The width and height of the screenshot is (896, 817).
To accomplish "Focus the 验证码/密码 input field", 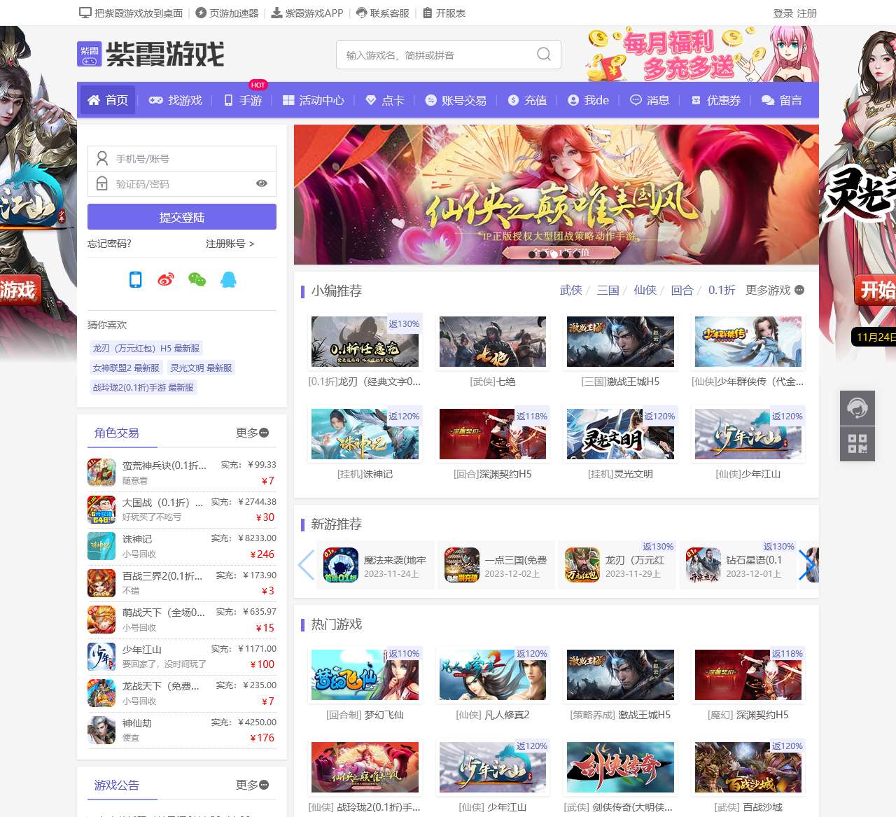I will point(182,183).
